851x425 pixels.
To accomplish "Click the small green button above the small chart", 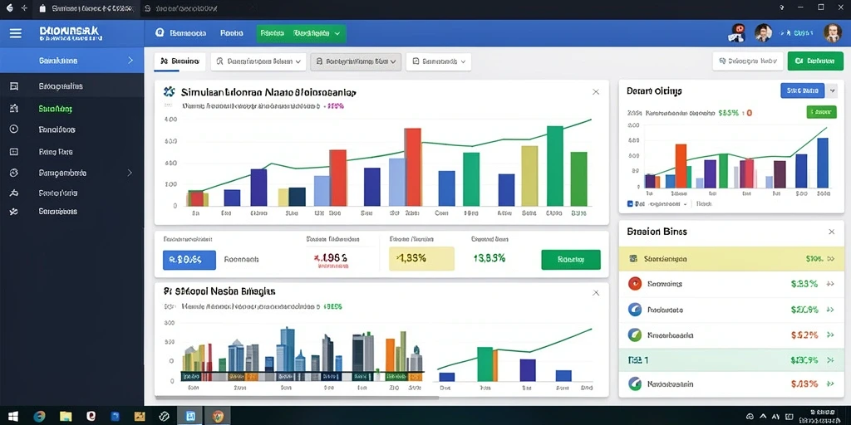I will pos(821,112).
